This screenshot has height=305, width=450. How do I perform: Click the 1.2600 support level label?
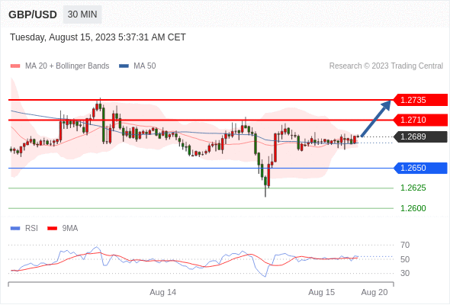[x=413, y=208]
